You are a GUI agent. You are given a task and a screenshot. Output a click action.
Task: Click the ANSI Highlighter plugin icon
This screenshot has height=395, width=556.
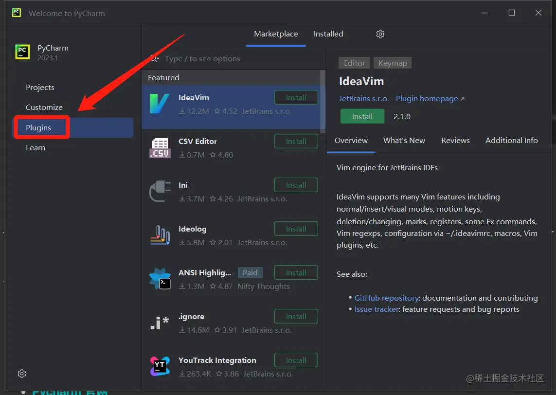pos(160,279)
